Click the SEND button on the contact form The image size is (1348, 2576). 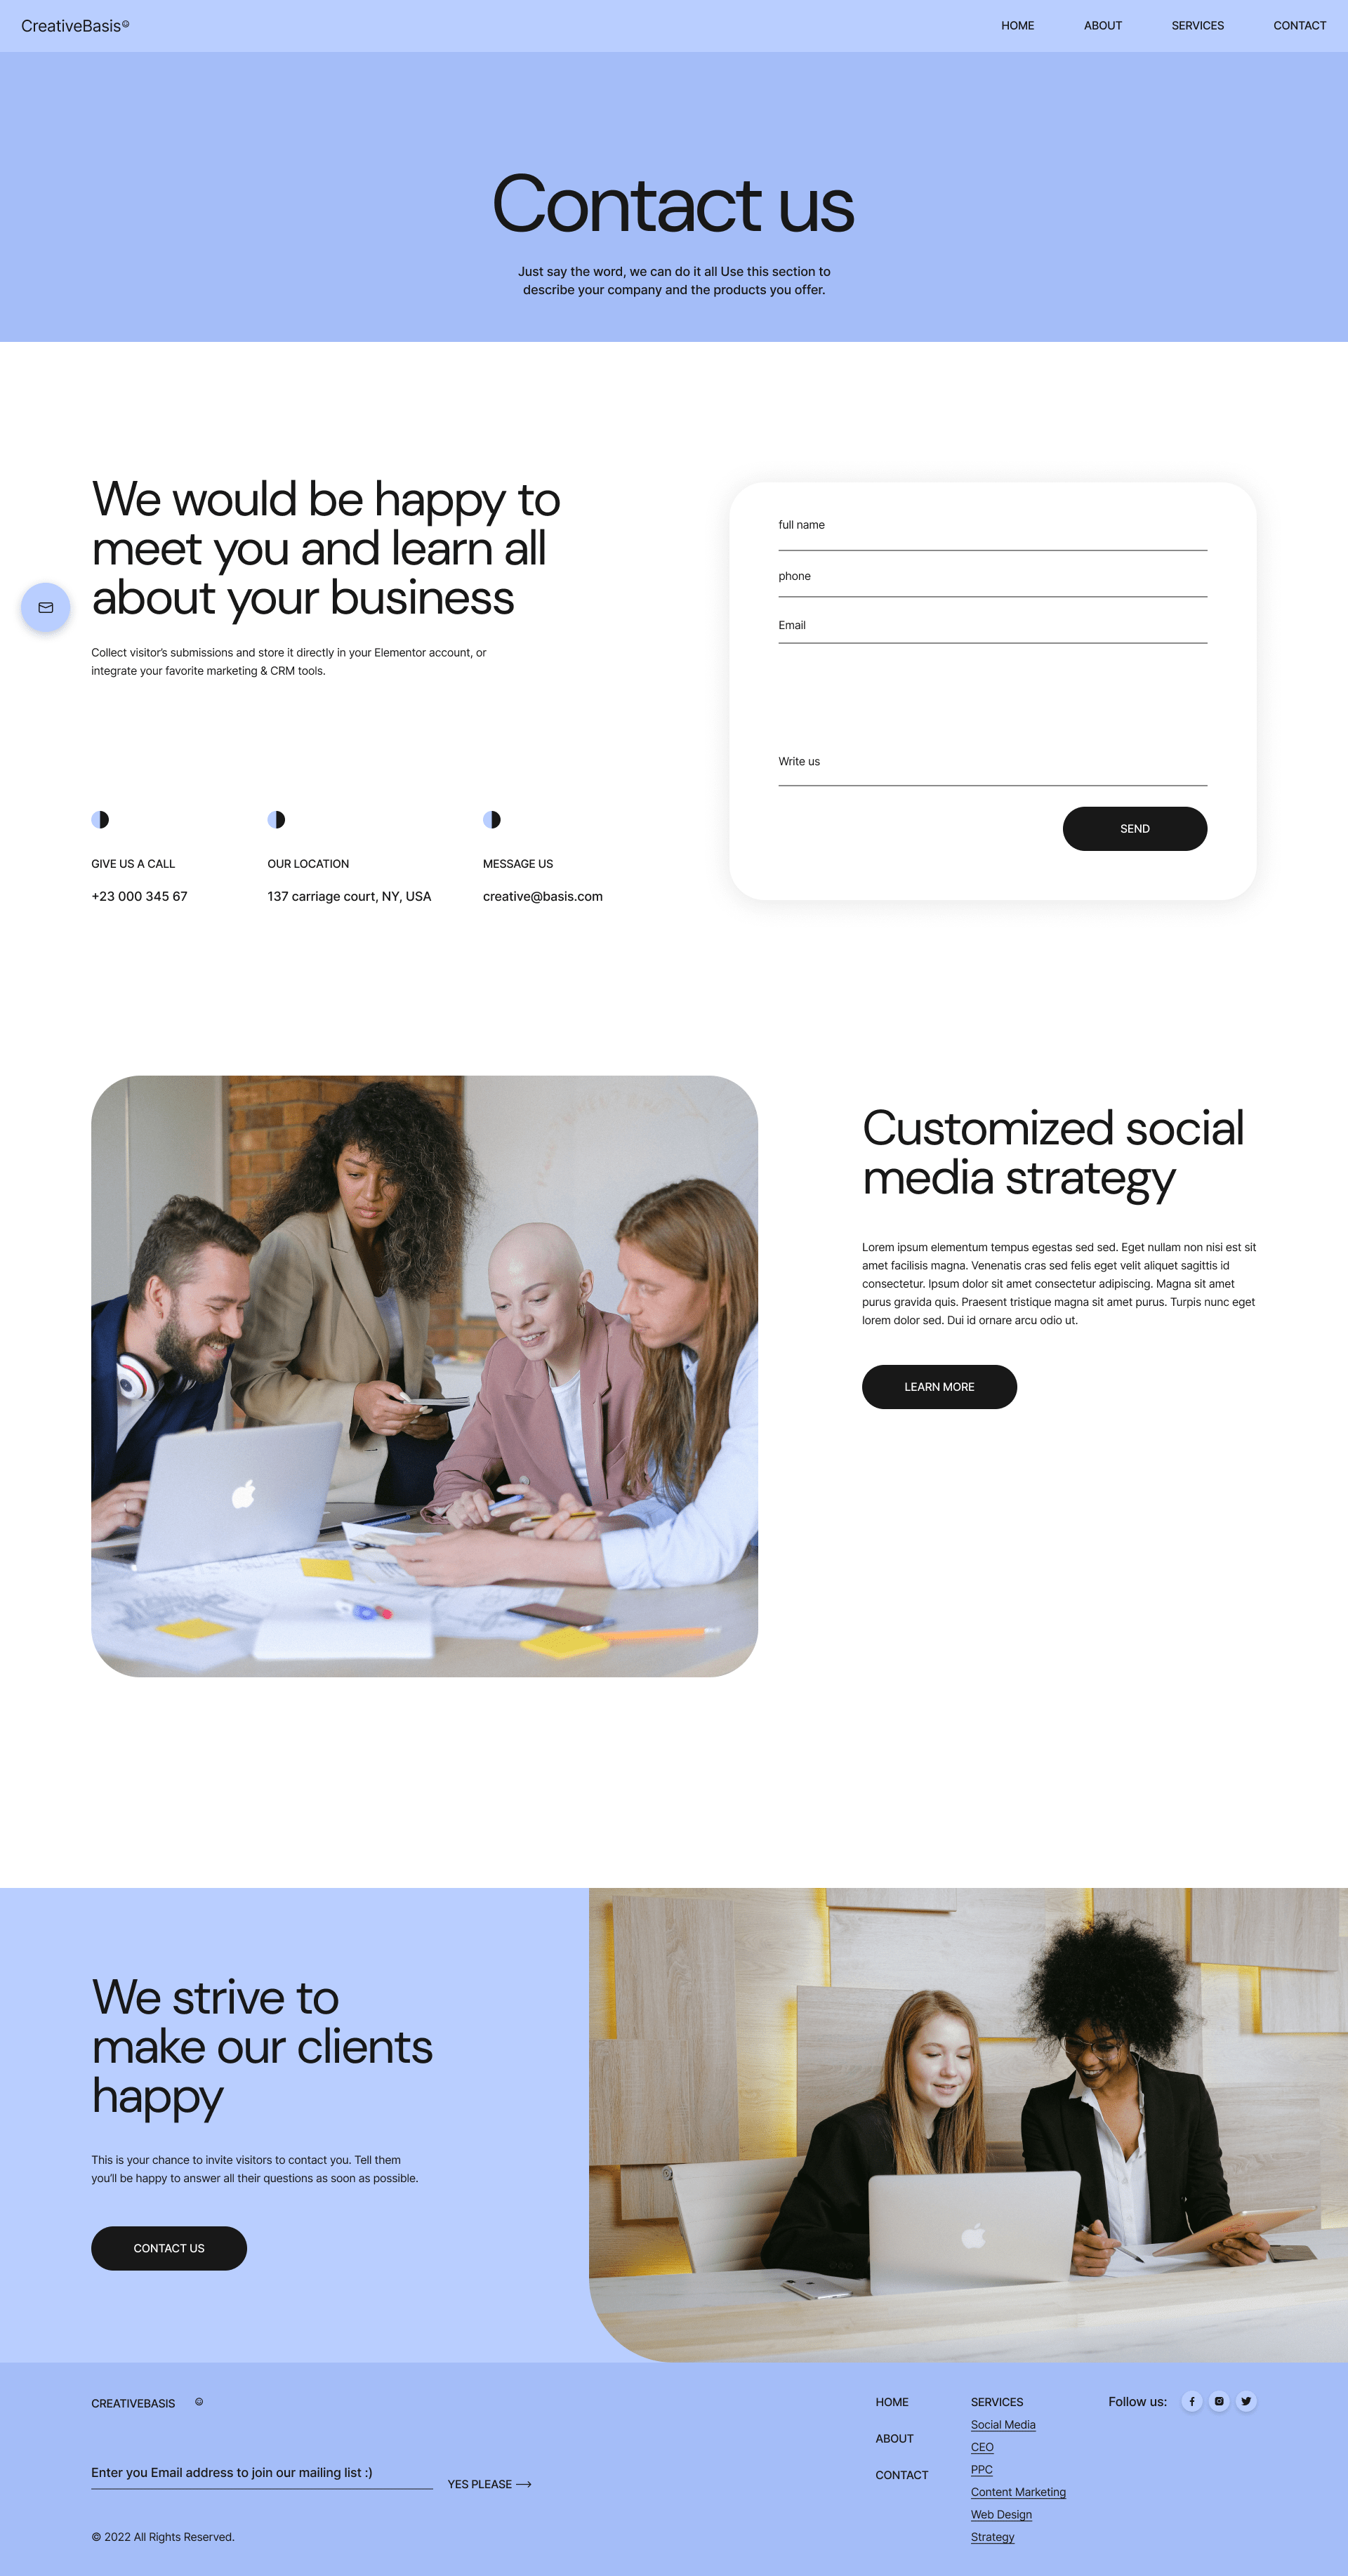tap(1133, 830)
